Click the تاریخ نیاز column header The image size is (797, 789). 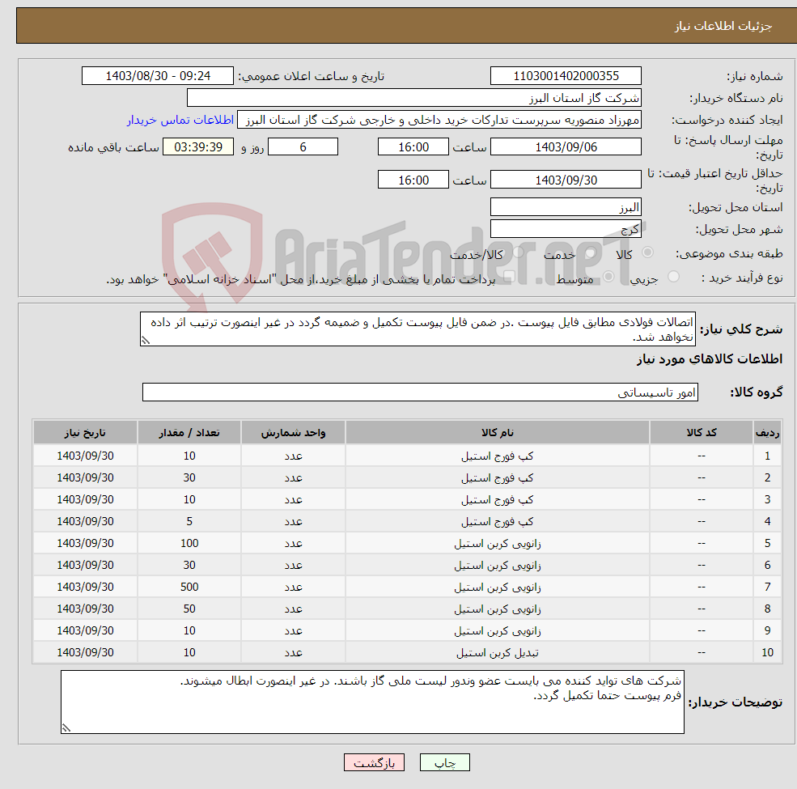click(86, 433)
